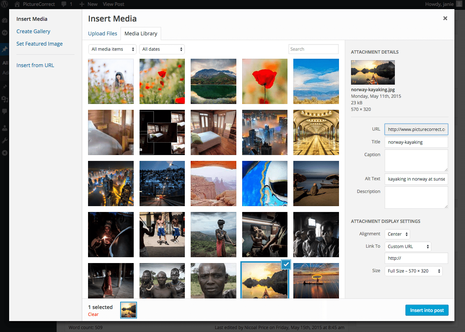Expand the Alignment Center dropdown

coord(397,234)
